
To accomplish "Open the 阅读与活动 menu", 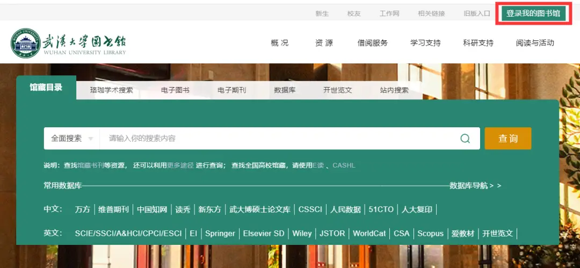I will tap(535, 43).
